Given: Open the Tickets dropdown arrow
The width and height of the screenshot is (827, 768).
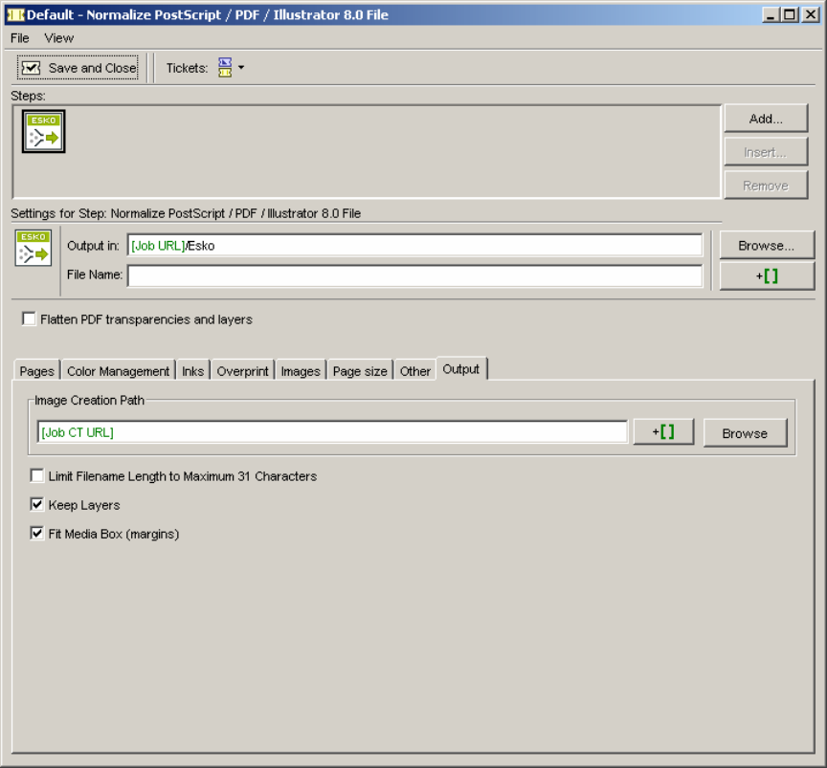Looking at the screenshot, I should pos(241,68).
